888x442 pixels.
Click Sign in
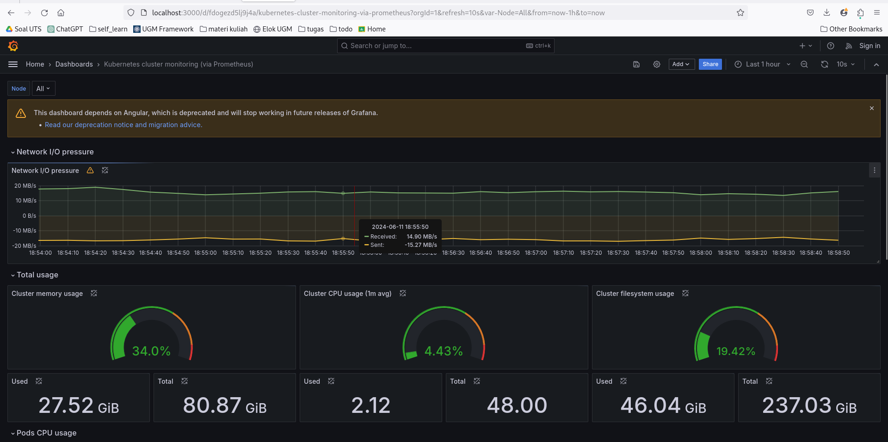(x=869, y=46)
